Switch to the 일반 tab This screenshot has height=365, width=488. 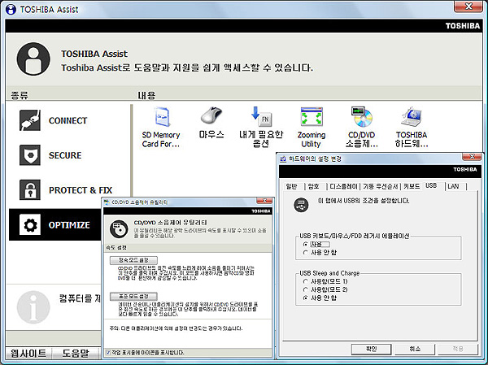pos(292,186)
